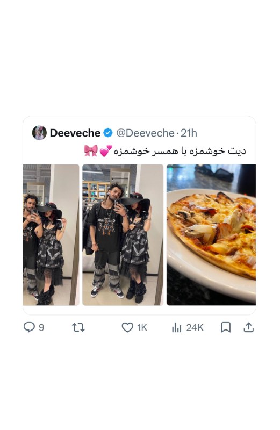This screenshot has width=280, height=430.
Task: Open the @Deeveche handle link
Action: [x=145, y=133]
